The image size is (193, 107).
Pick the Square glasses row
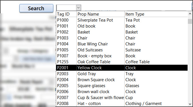(122, 86)
